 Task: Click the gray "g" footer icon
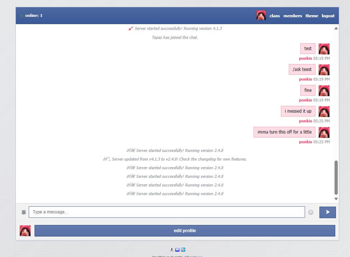point(172,249)
